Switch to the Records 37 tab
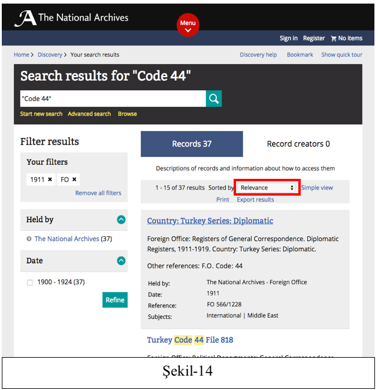The width and height of the screenshot is (378, 390). pos(192,144)
